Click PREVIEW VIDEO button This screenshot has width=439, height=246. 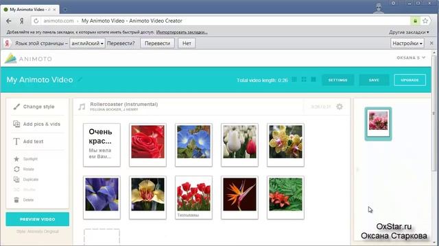(38, 219)
